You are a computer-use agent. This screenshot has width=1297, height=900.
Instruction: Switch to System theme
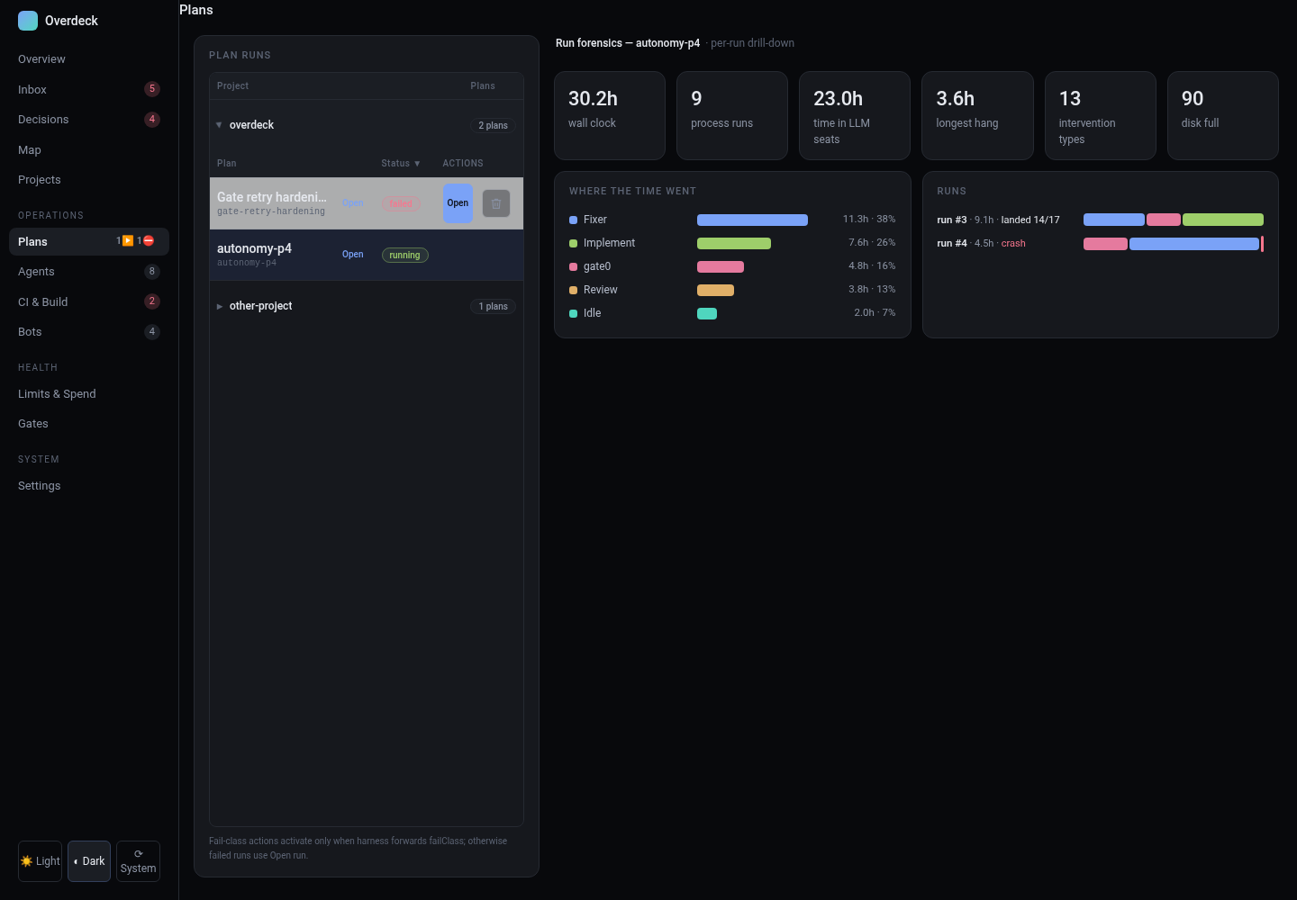click(138, 861)
